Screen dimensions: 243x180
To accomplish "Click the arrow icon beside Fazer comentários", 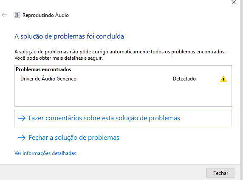I will click(x=22, y=118).
